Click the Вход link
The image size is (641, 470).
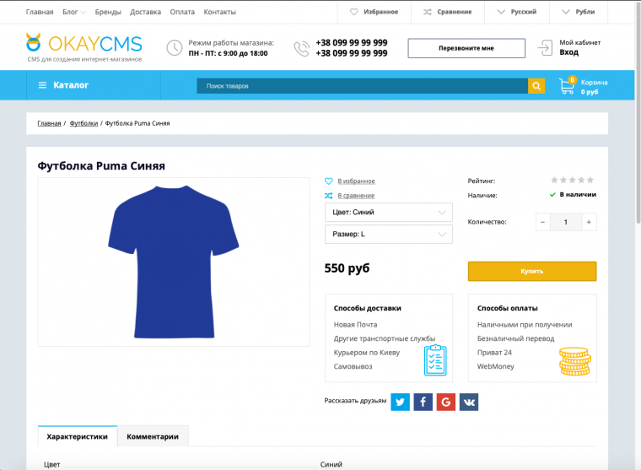[x=568, y=52]
